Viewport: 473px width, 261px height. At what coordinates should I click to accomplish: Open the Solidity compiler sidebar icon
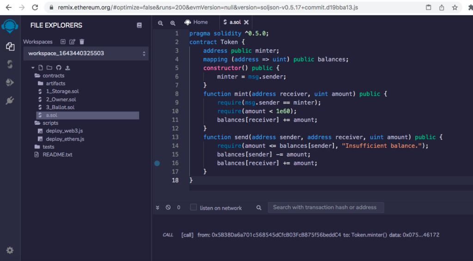(10, 64)
